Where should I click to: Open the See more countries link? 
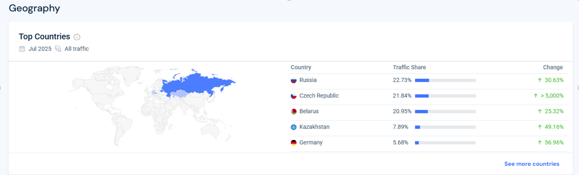[x=532, y=164]
